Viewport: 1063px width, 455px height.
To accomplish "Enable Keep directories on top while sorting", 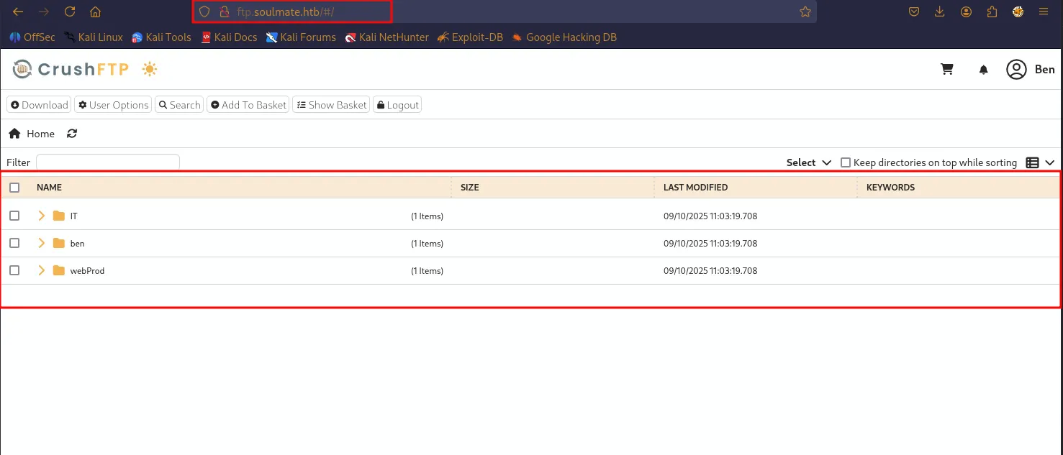I will (846, 162).
